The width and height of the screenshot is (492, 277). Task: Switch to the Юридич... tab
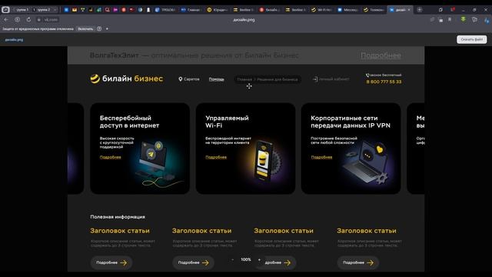coord(217,10)
